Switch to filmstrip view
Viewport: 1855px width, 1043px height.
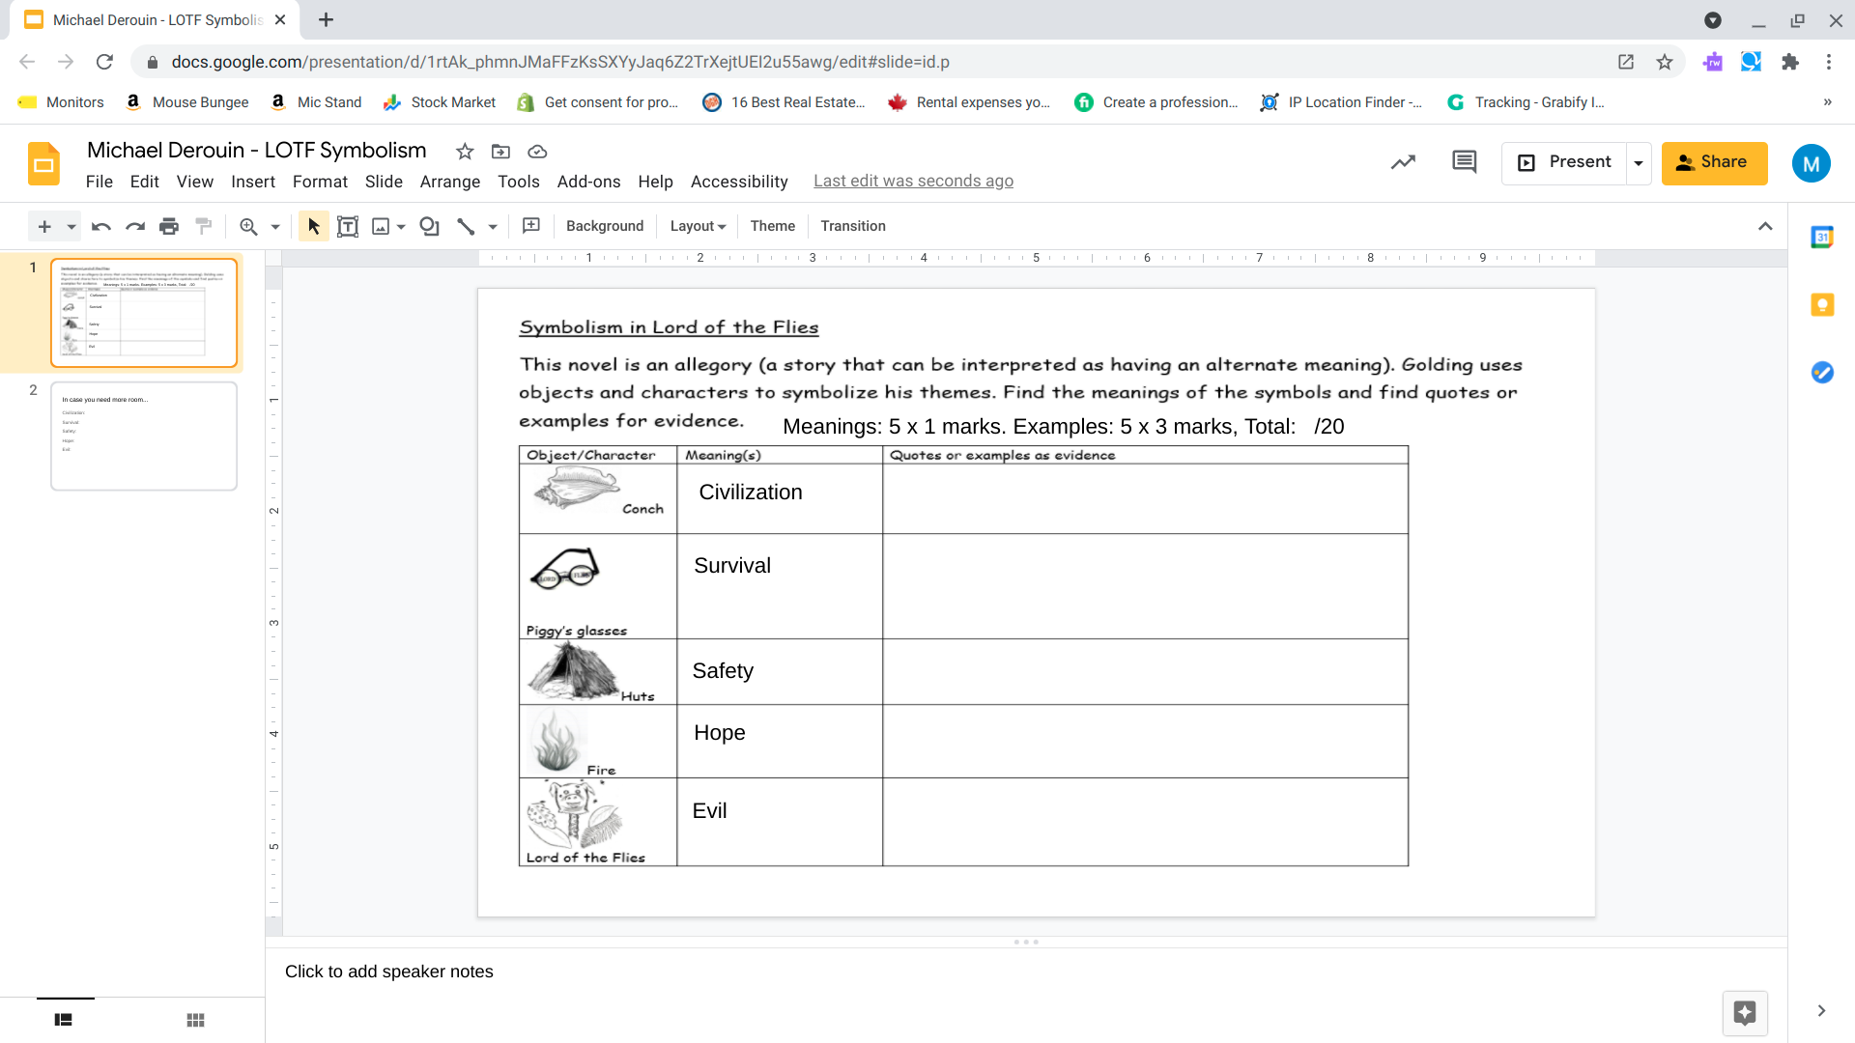(64, 1020)
